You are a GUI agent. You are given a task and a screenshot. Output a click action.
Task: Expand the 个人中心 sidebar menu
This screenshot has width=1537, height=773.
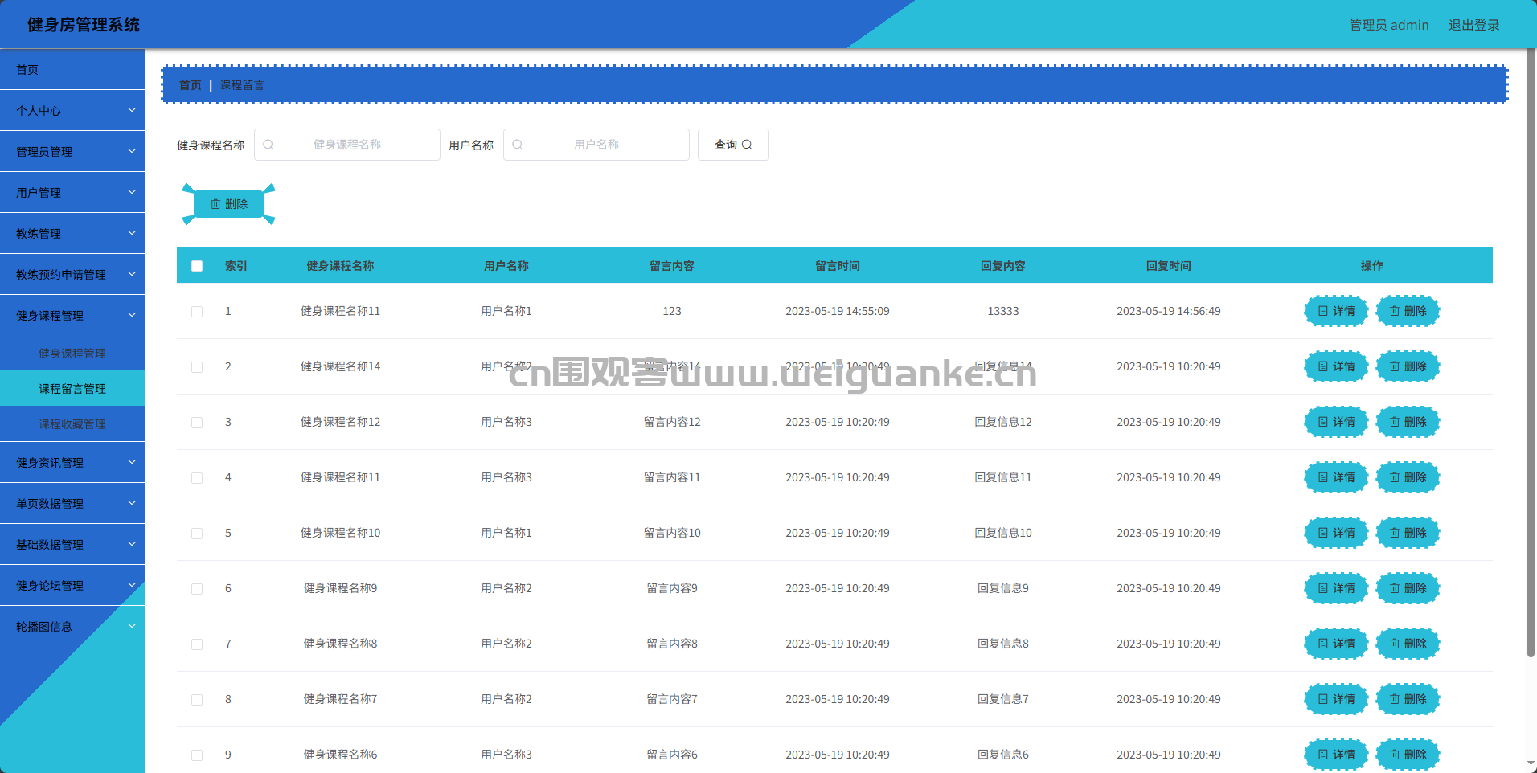72,110
